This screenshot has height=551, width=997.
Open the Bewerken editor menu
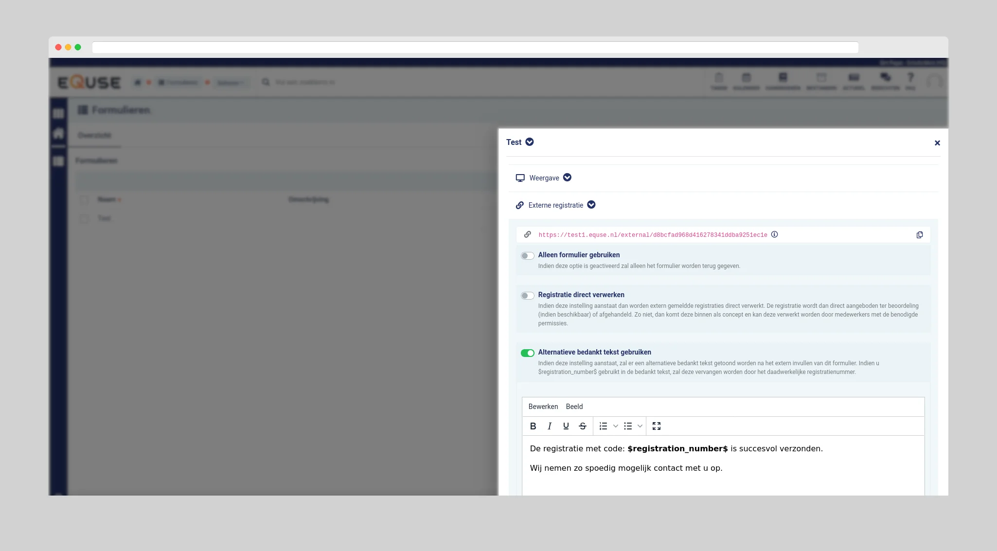point(543,407)
